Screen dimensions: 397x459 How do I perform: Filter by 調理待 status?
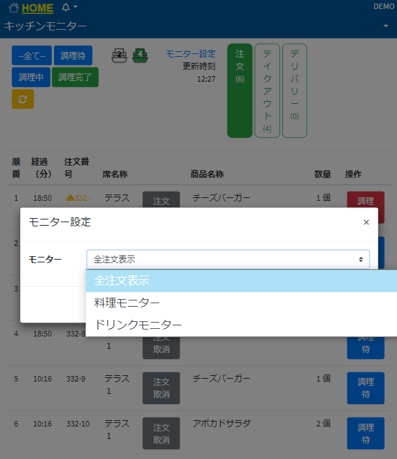click(73, 55)
